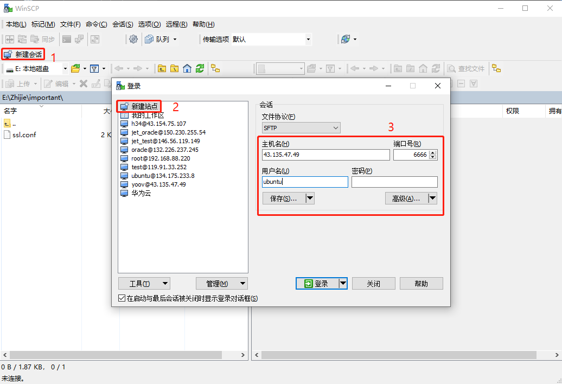
Task: Go to local root directory icon
Action: [x=175, y=68]
